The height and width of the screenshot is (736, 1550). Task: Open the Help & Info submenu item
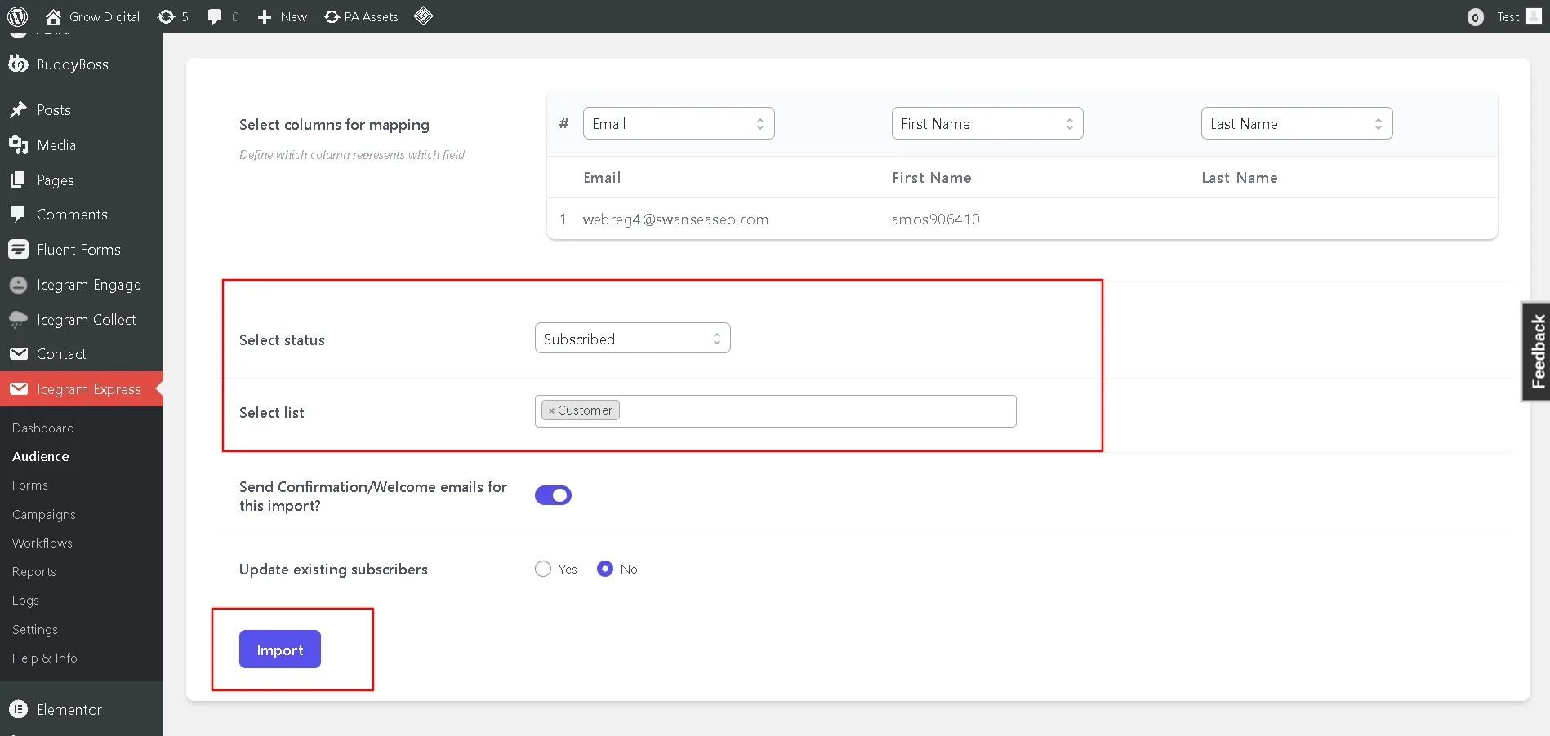pyautogui.click(x=45, y=658)
